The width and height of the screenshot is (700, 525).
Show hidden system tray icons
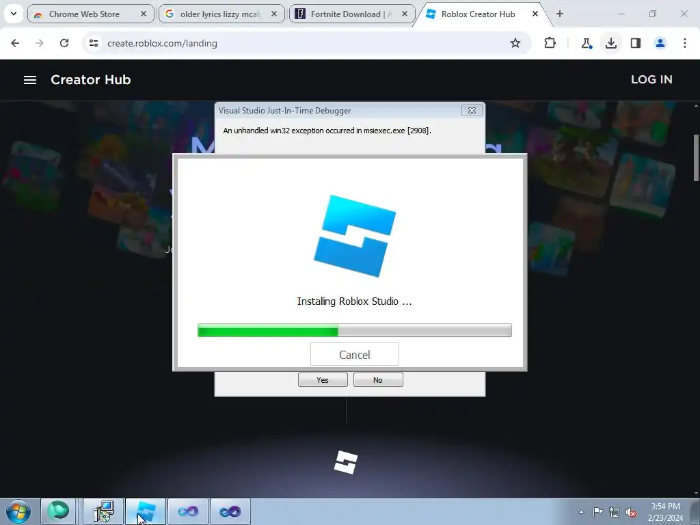click(581, 512)
